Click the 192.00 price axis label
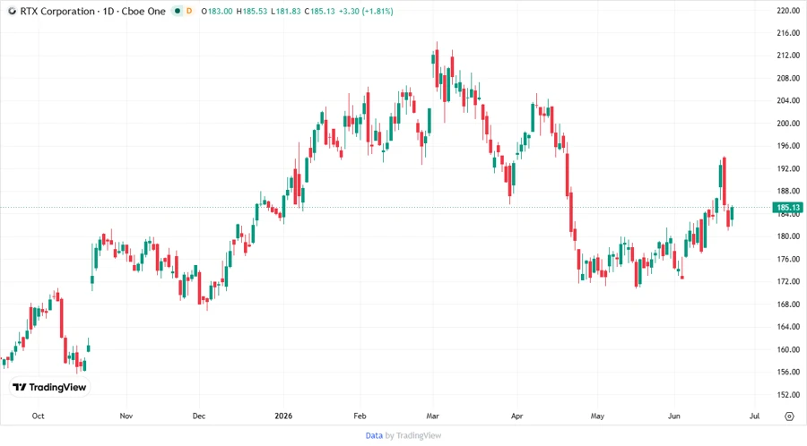The height and width of the screenshot is (446, 807). [788, 168]
